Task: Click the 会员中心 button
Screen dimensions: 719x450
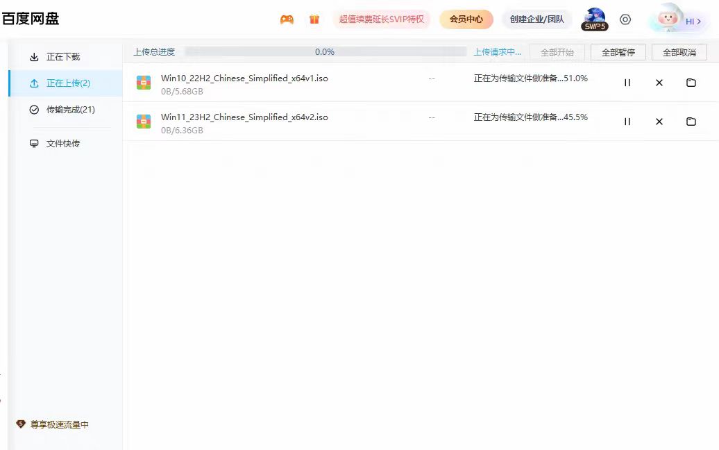Action: (466, 19)
